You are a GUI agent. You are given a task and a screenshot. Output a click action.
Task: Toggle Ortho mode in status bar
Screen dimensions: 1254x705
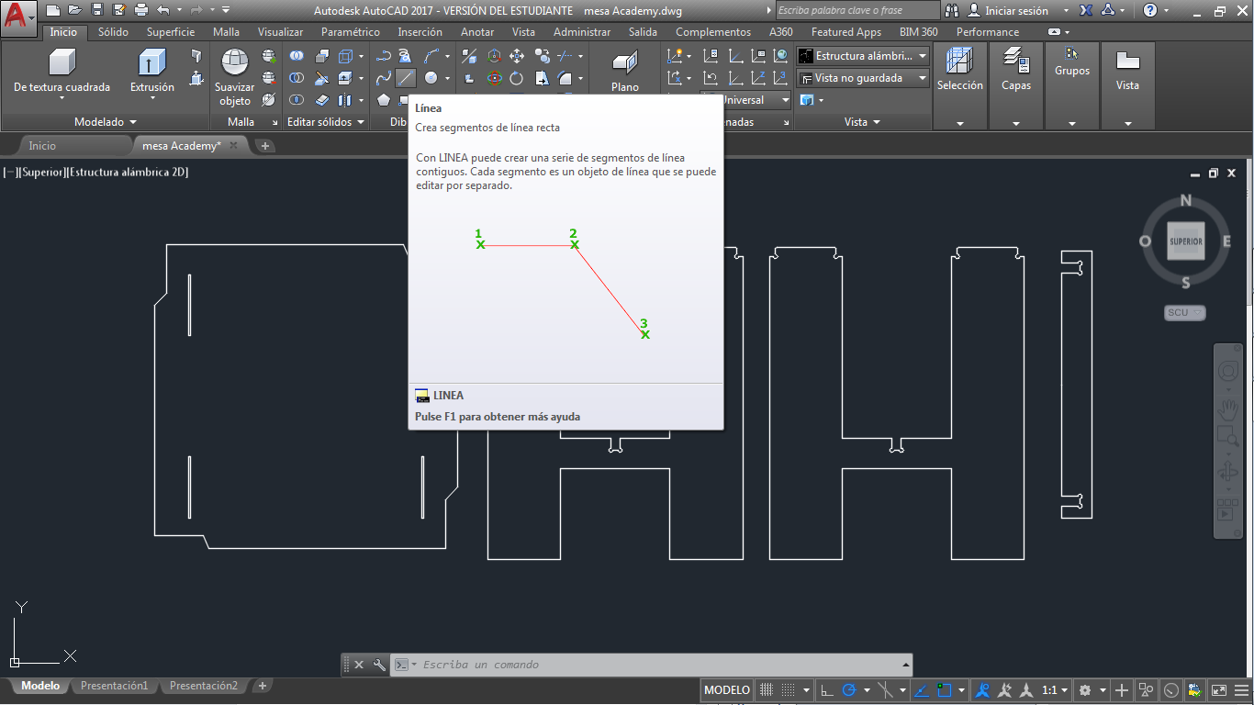827,689
